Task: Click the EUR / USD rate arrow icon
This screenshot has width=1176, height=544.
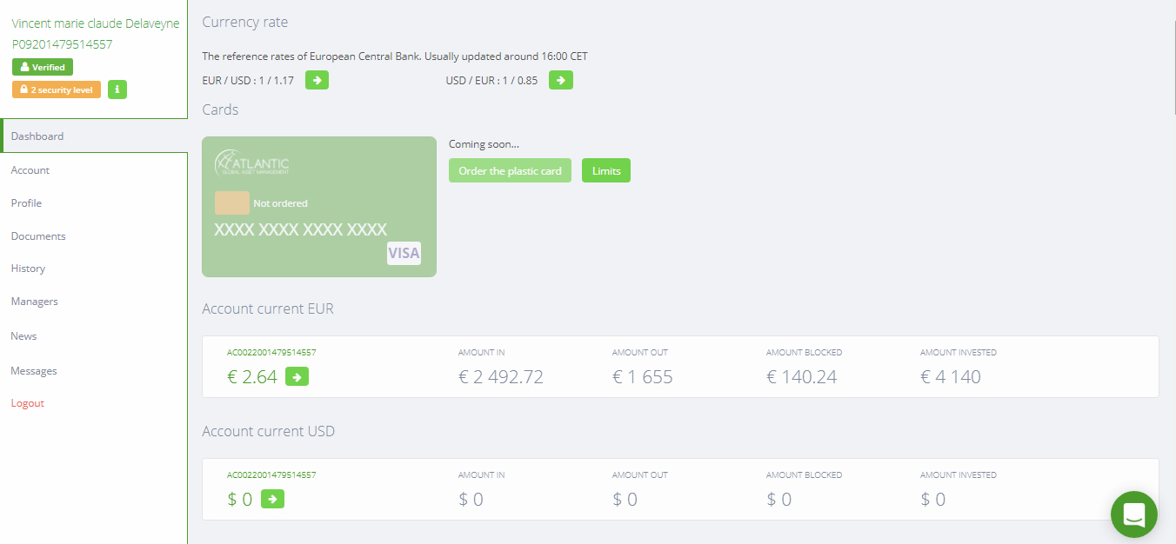Action: (317, 80)
